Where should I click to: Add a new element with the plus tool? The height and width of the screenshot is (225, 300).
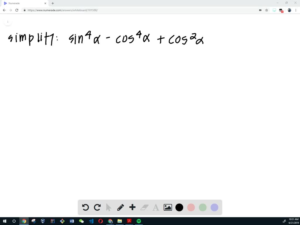(132, 207)
